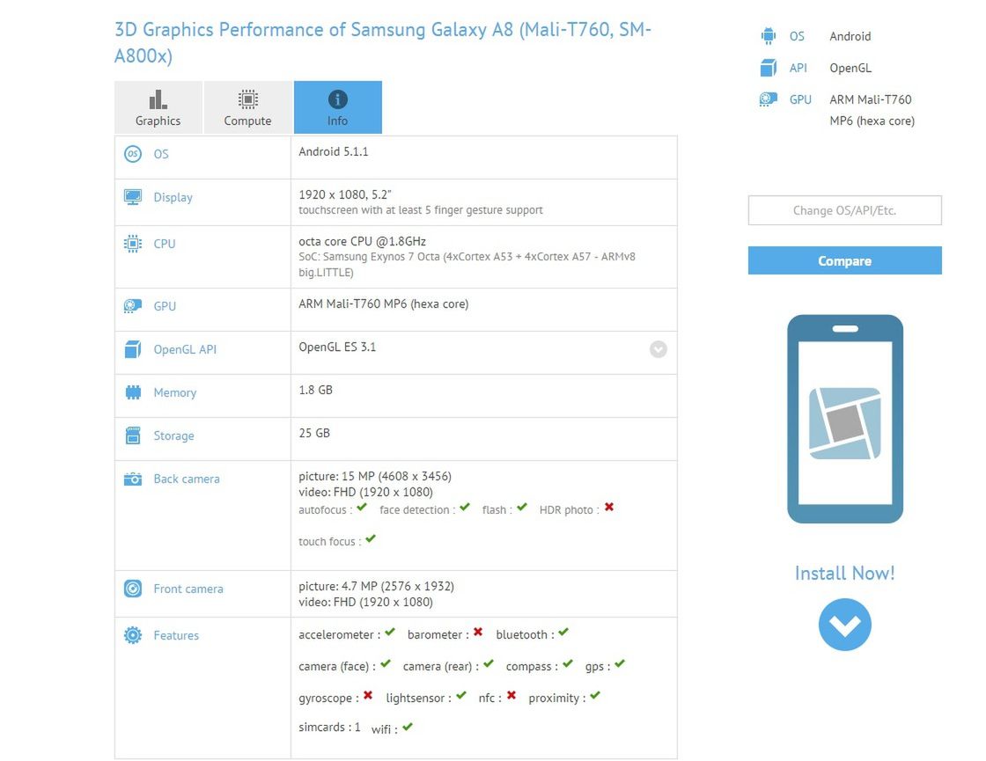Click the round download arrow button
This screenshot has width=986, height=761.
pos(844,625)
